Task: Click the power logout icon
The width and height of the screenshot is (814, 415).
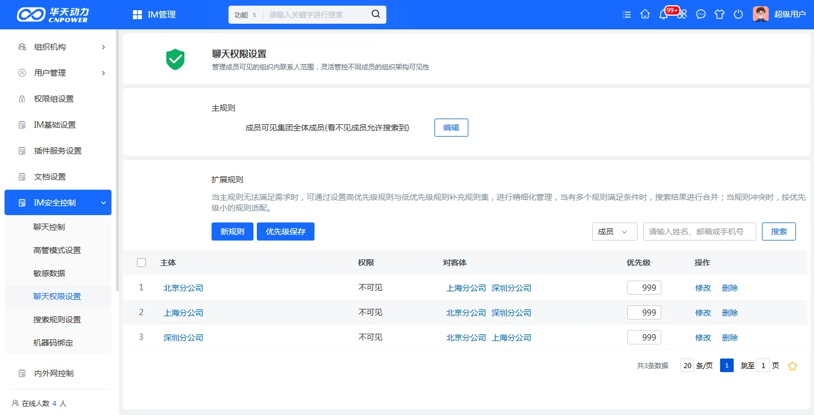Action: tap(738, 15)
